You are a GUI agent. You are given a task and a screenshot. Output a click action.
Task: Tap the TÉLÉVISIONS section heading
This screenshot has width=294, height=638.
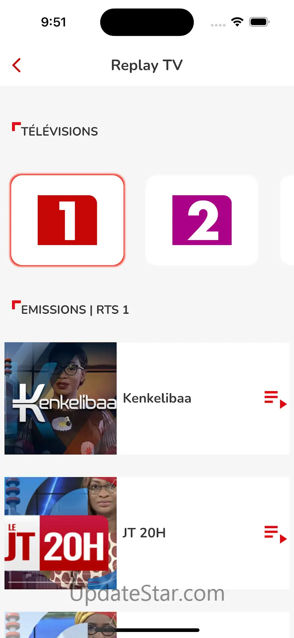60,131
